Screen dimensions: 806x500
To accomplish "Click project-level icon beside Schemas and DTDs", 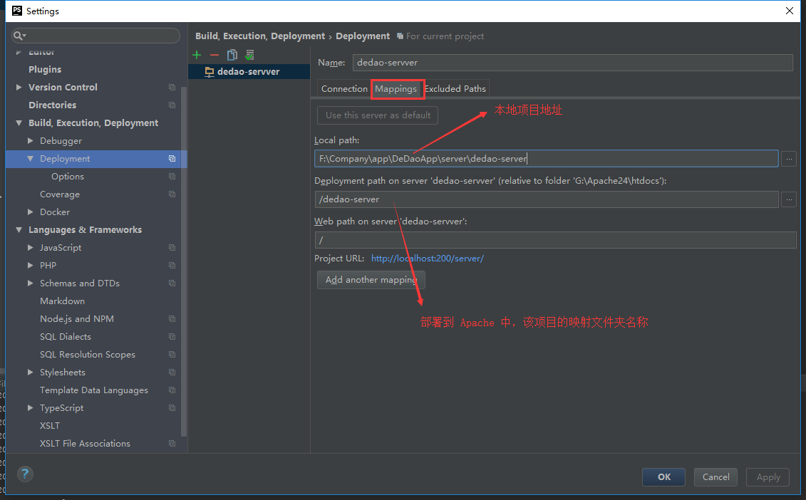I will coord(172,283).
